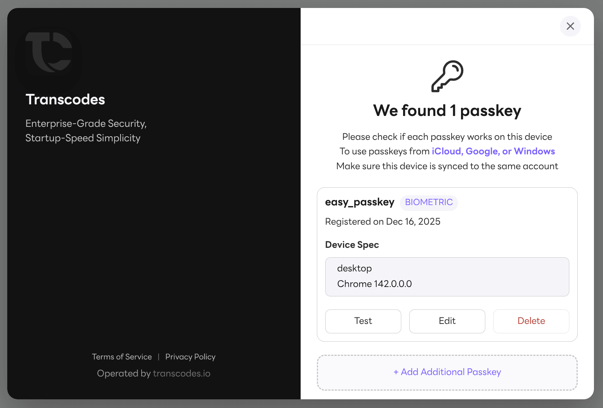This screenshot has height=408, width=603.
Task: Select the easy_passkey name label
Action: click(360, 202)
